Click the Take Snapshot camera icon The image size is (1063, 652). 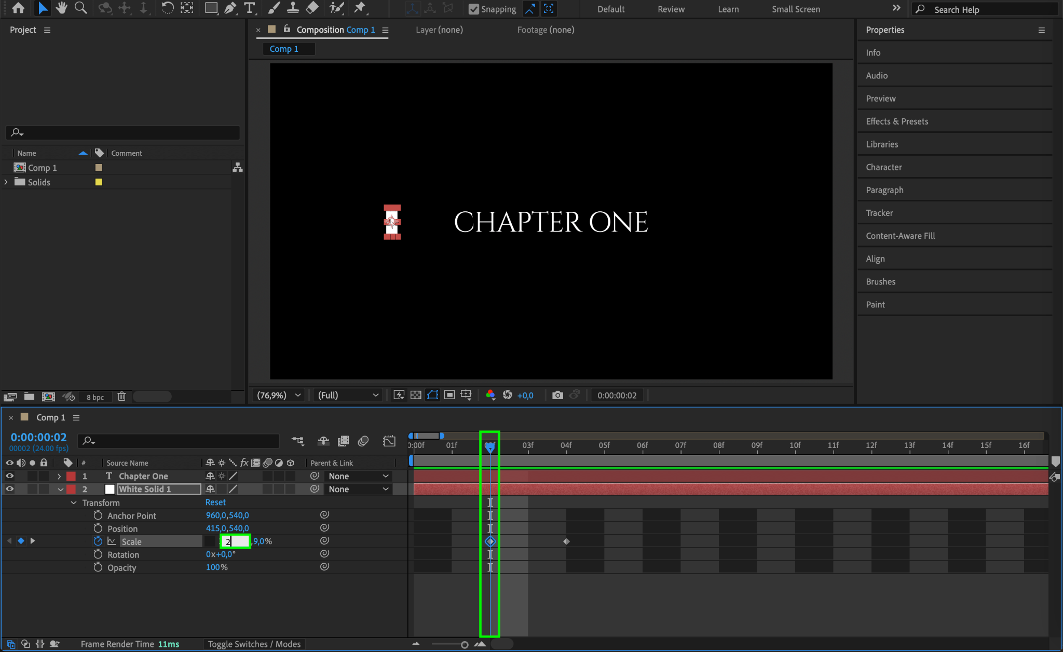tap(557, 395)
